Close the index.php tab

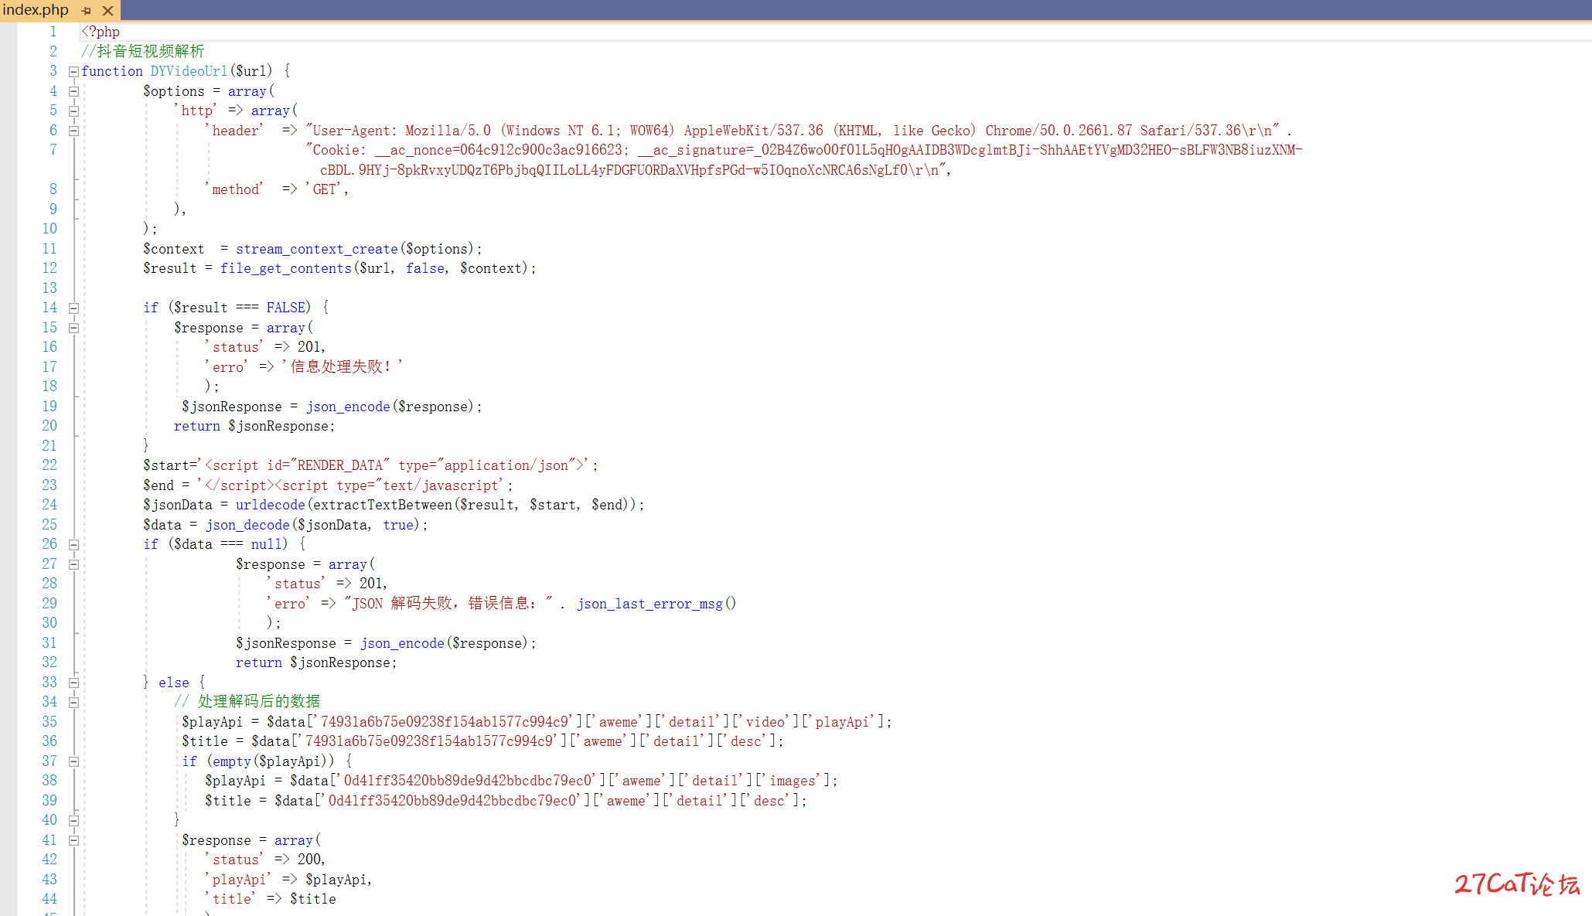108,11
